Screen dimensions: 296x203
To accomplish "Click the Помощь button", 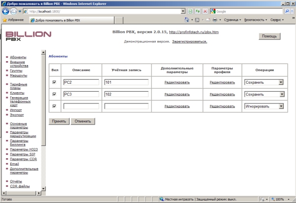I will tap(269, 36).
